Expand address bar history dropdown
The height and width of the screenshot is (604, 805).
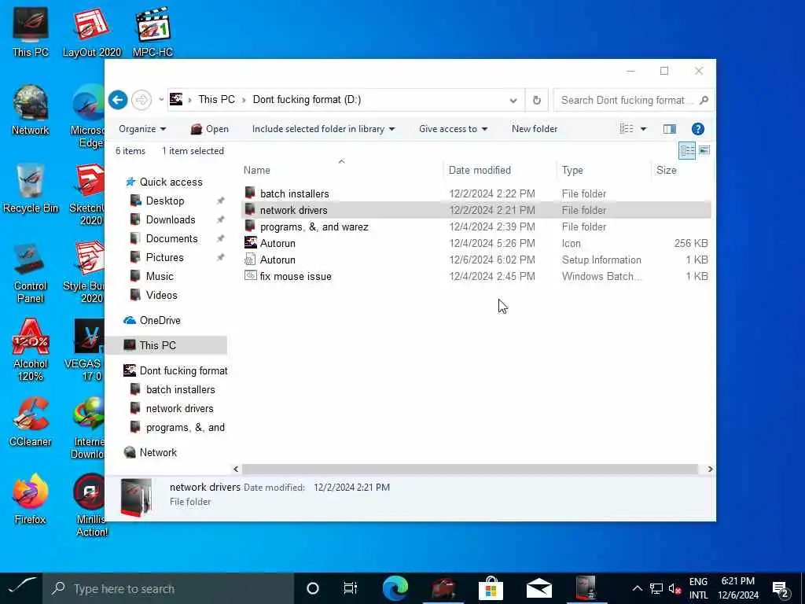(513, 100)
